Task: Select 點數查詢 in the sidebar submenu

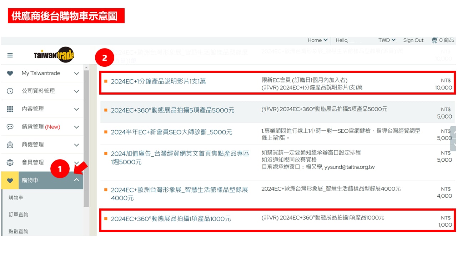Action: pos(19,231)
